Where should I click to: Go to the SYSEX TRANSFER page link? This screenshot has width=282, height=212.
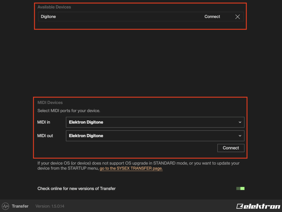(131, 168)
